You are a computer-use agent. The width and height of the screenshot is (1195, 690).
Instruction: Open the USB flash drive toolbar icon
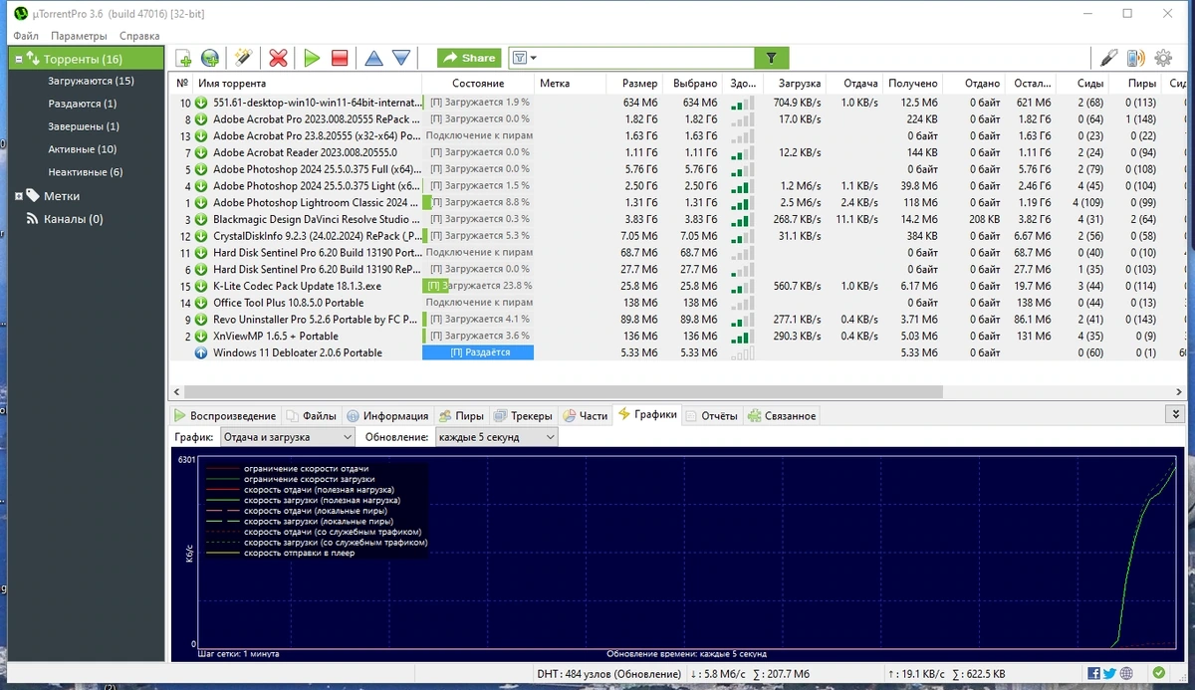(x=1108, y=59)
